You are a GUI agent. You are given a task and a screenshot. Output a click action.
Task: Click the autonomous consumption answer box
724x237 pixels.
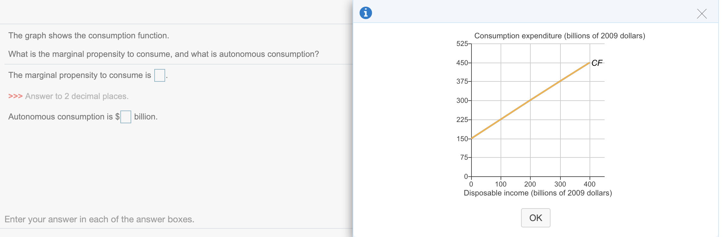pos(126,117)
